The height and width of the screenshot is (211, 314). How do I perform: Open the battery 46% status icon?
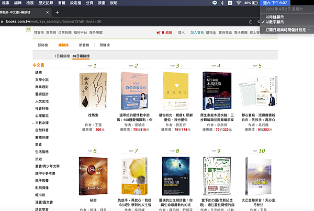251,3
